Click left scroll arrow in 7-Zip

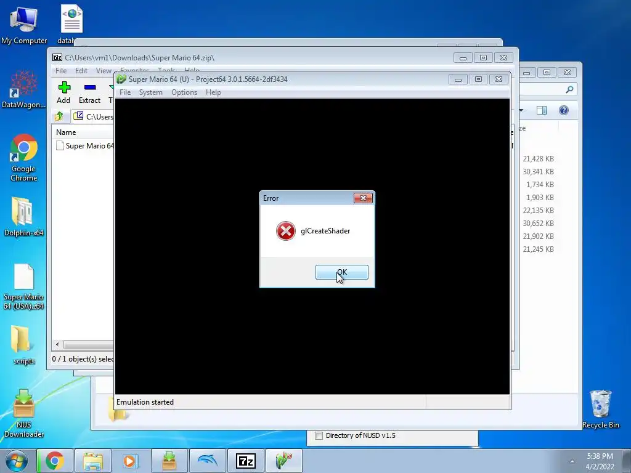click(x=57, y=345)
